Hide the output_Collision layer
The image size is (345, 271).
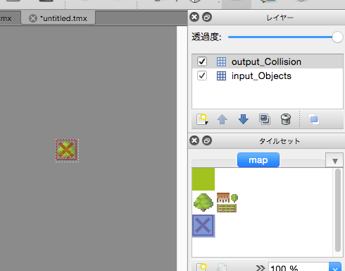pyautogui.click(x=202, y=61)
